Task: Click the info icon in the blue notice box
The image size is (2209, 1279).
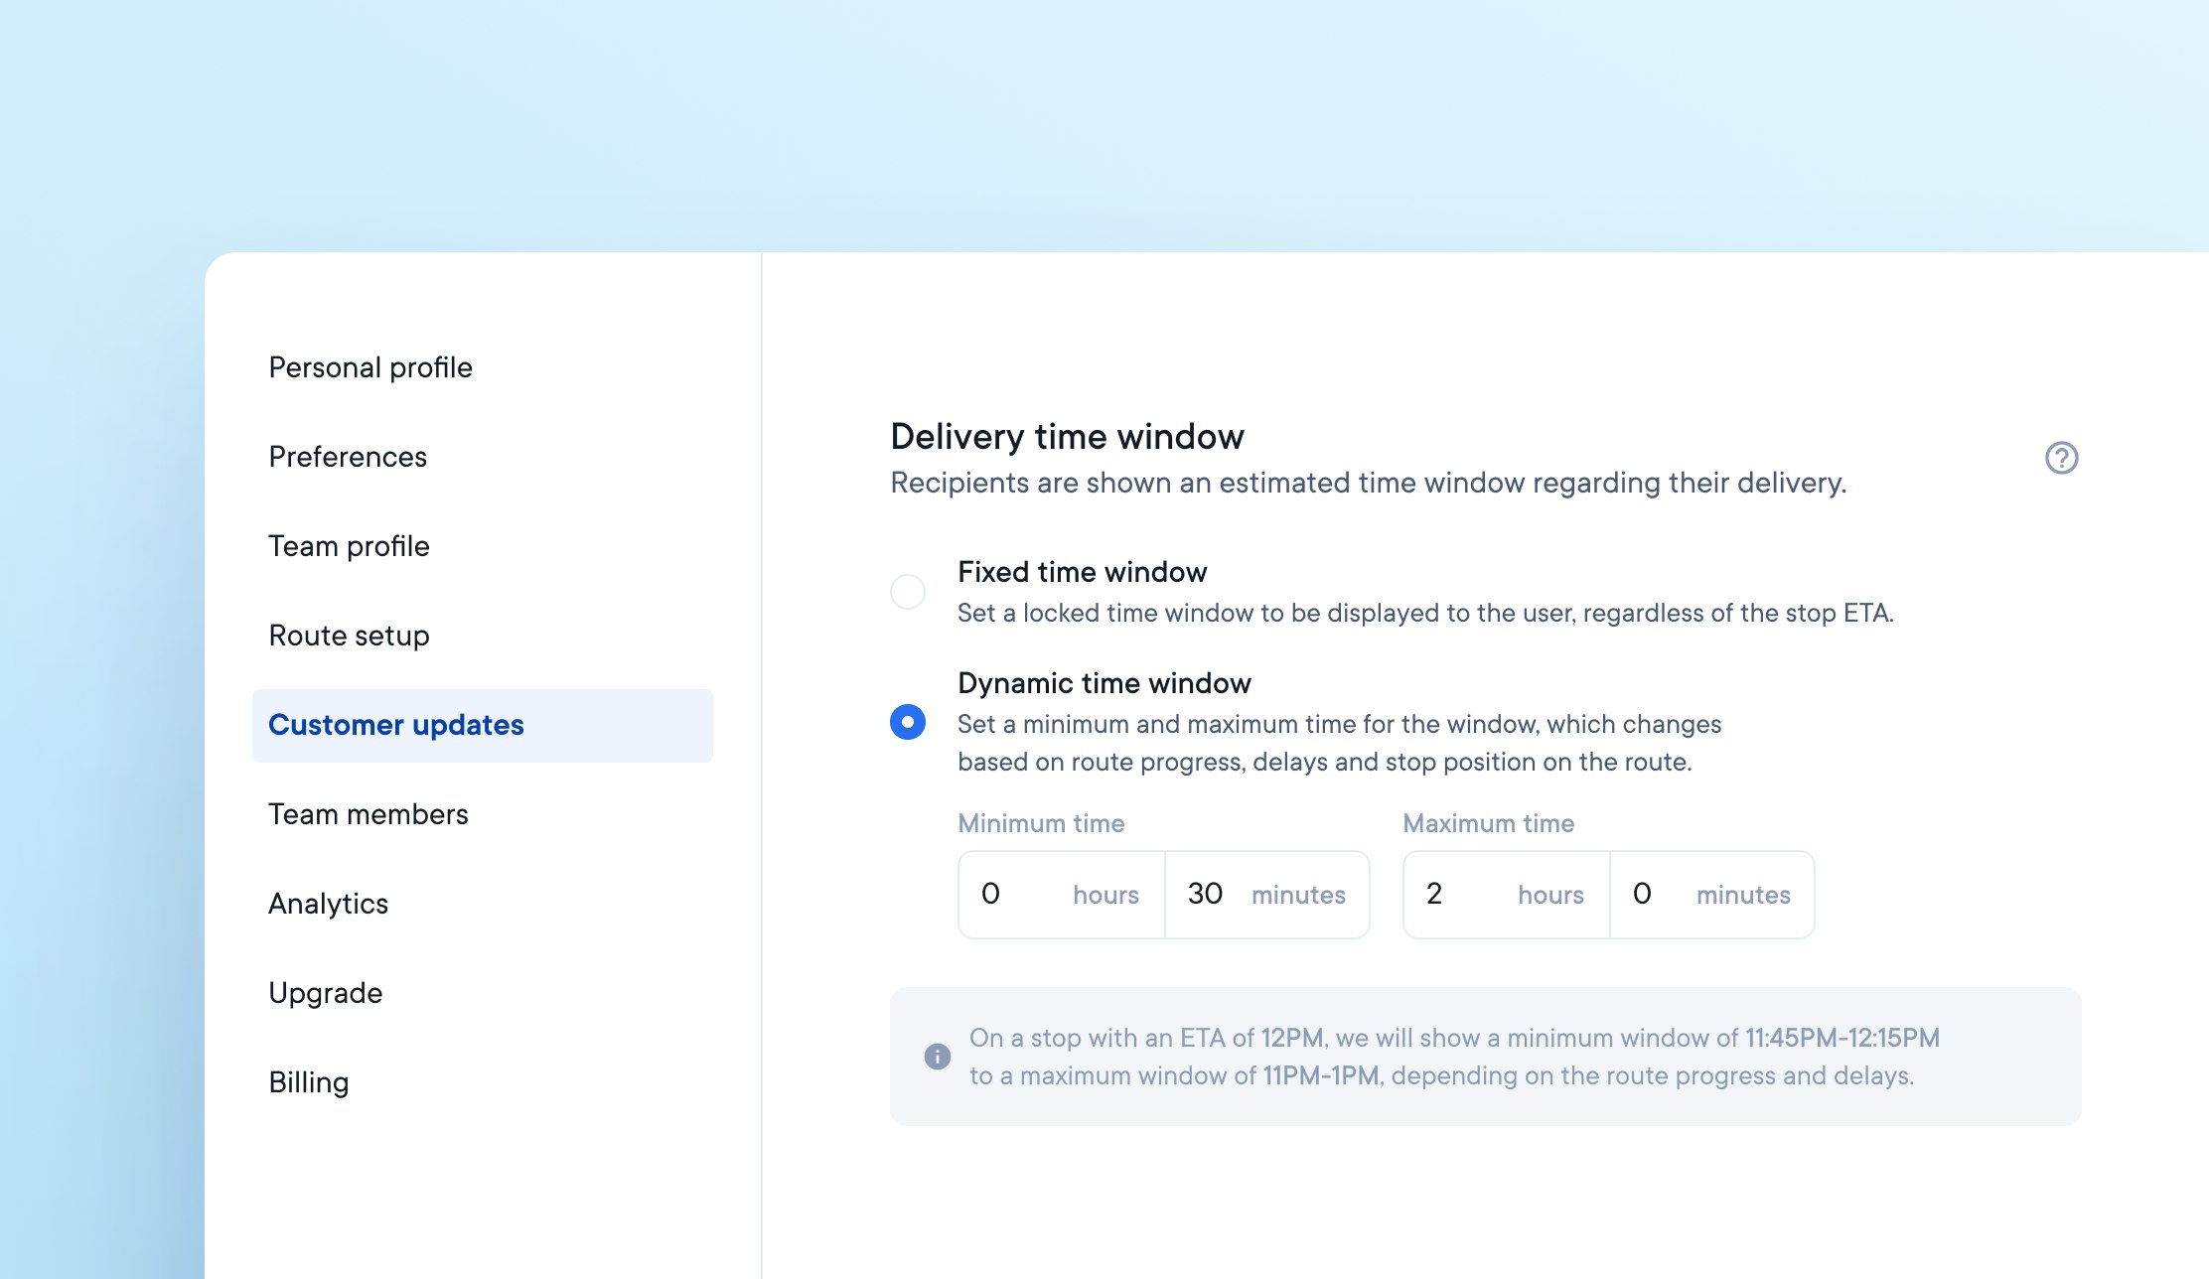Action: click(x=937, y=1057)
